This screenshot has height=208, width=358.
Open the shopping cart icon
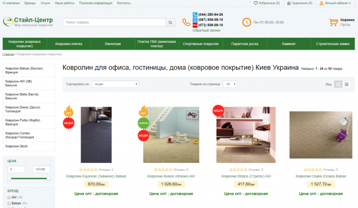334,22
